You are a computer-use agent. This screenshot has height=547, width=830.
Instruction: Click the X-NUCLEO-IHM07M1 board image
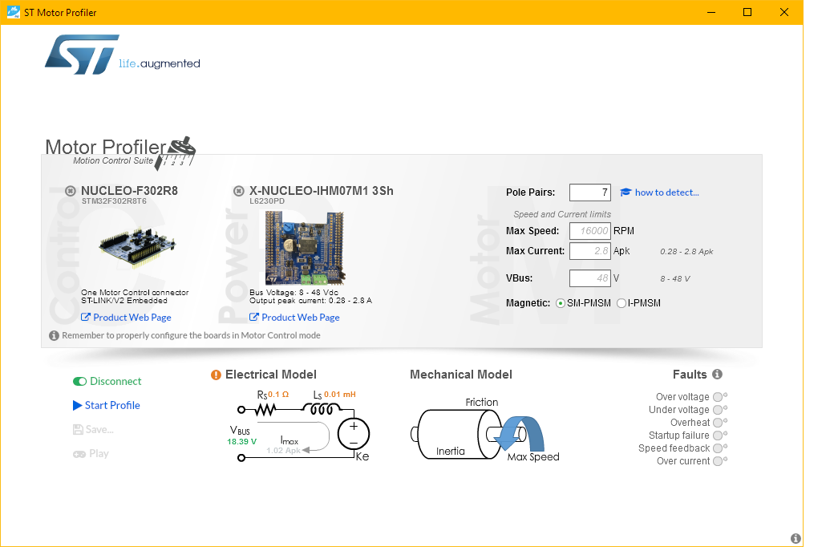[x=305, y=248]
